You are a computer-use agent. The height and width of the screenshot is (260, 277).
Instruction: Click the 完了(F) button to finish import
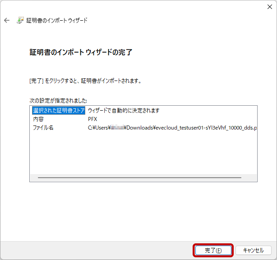(213, 250)
